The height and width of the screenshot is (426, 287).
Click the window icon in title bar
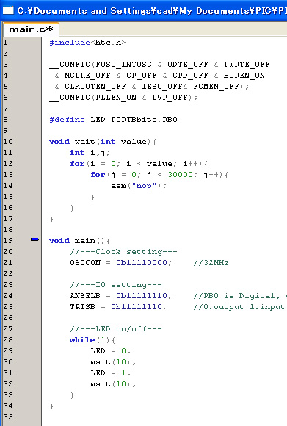pos(8,10)
